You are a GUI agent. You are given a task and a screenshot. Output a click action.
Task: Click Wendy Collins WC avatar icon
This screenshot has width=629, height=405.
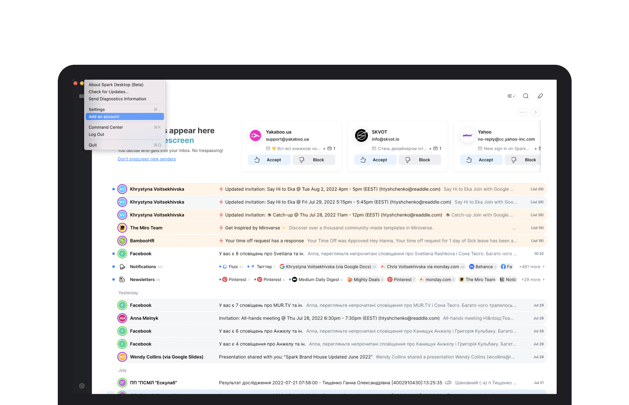(x=122, y=357)
